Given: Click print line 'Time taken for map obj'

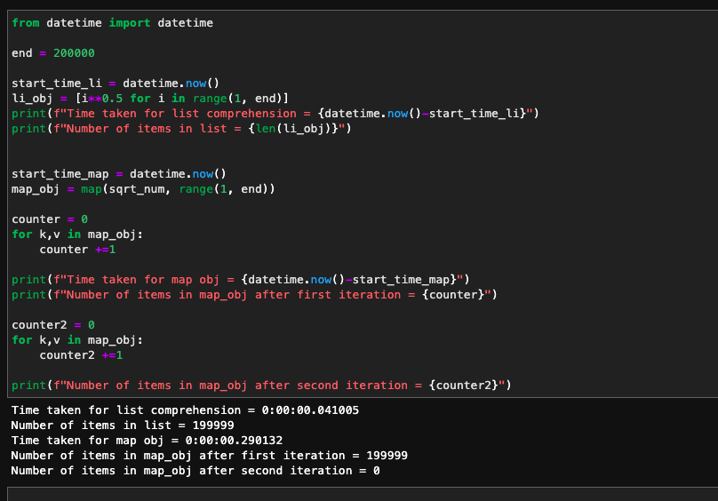Looking at the screenshot, I should point(241,280).
